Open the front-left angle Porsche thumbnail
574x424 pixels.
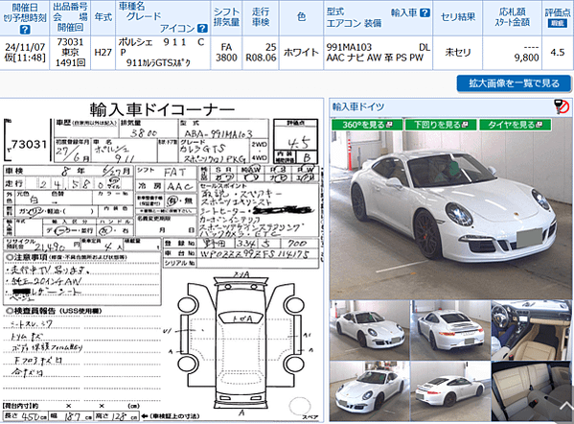coord(369,391)
